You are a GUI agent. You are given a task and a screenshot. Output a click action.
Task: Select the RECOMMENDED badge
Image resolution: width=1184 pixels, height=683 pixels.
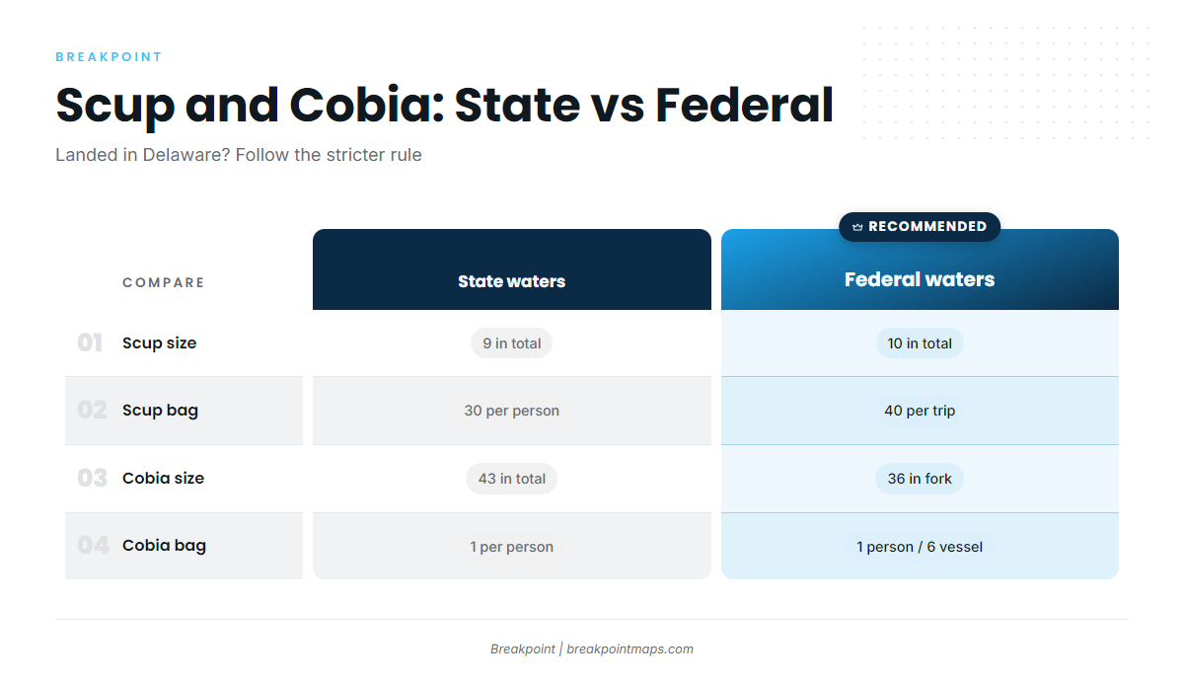920,227
